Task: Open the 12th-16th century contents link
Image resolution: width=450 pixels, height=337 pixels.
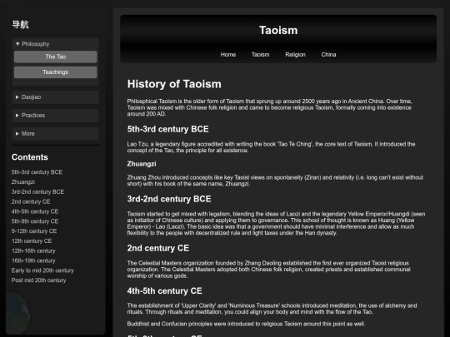Action: (x=33, y=250)
